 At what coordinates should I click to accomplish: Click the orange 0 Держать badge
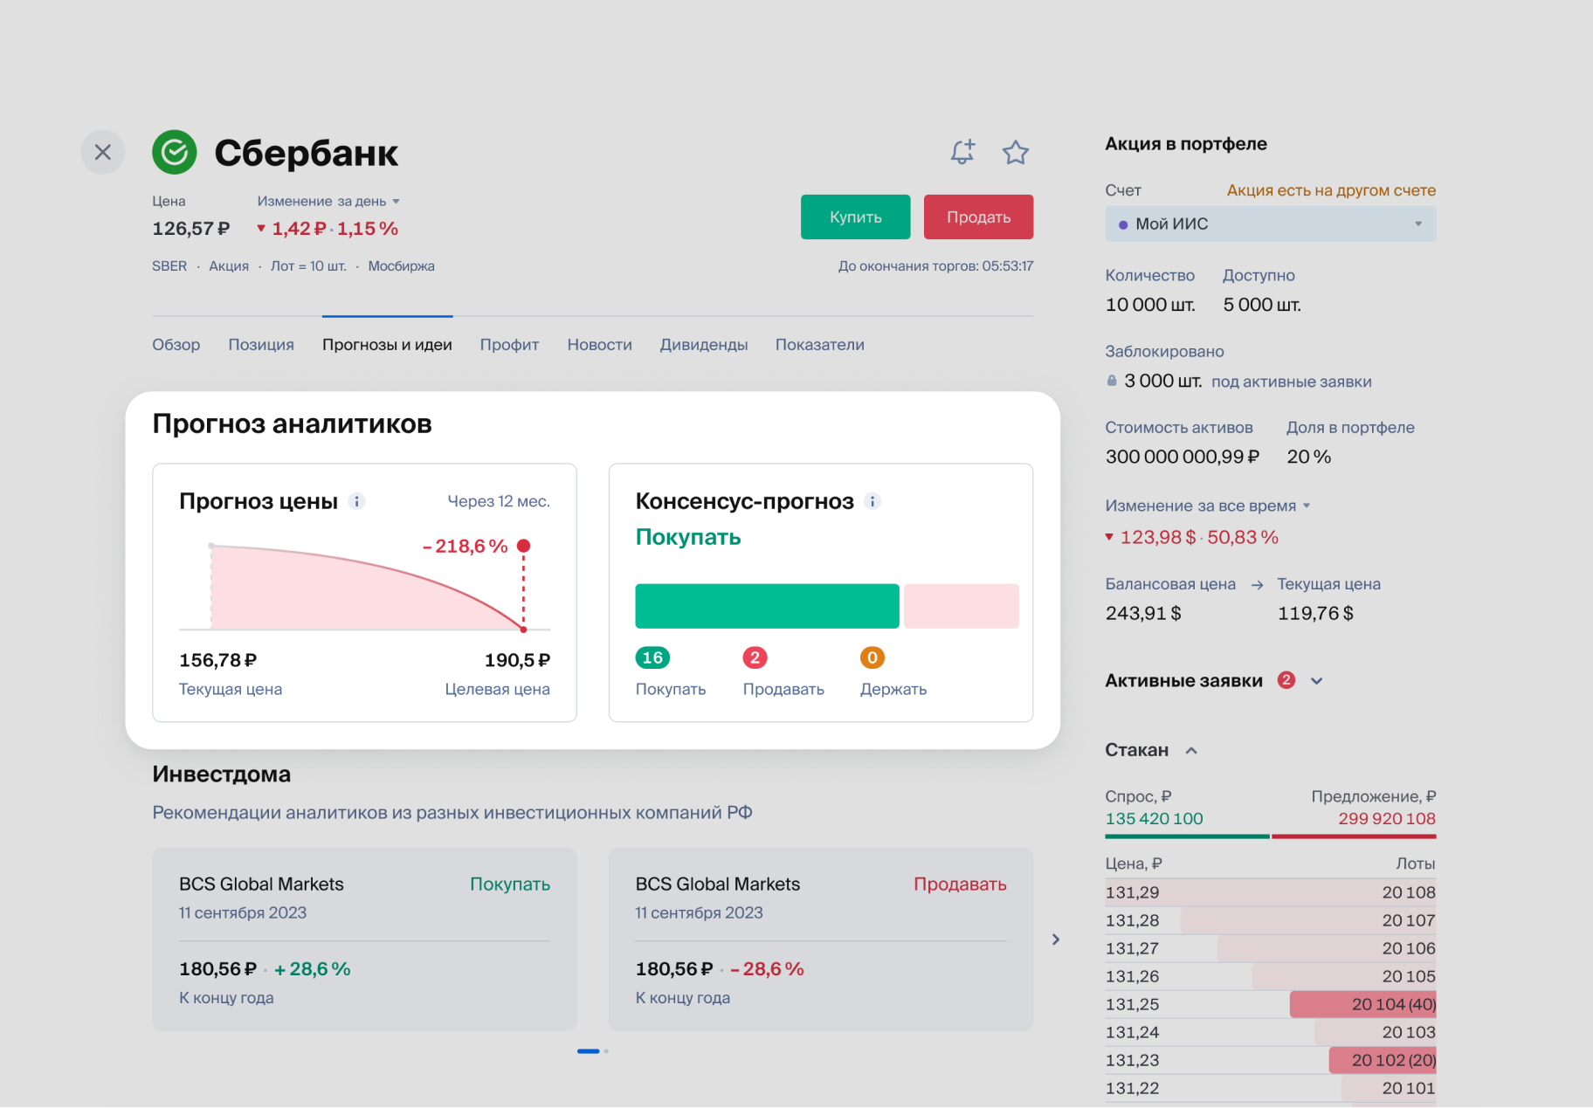tap(872, 657)
